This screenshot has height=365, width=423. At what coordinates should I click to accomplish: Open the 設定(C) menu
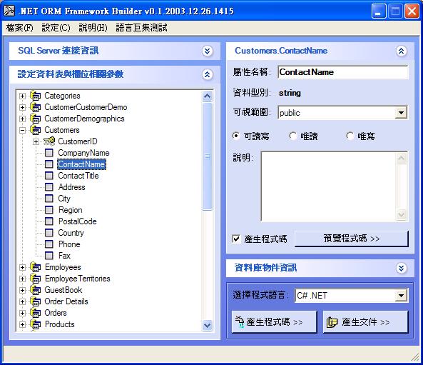(56, 28)
